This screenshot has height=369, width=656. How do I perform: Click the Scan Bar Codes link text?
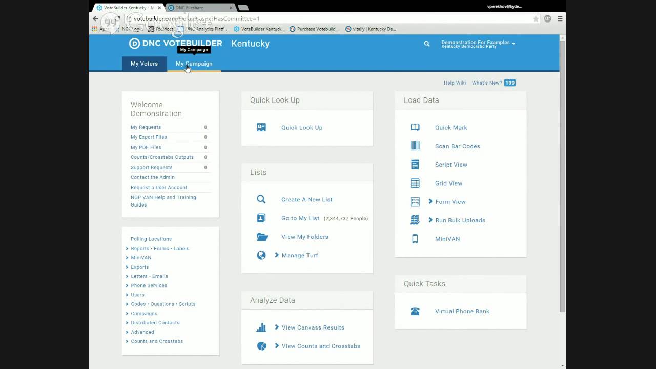tap(458, 146)
